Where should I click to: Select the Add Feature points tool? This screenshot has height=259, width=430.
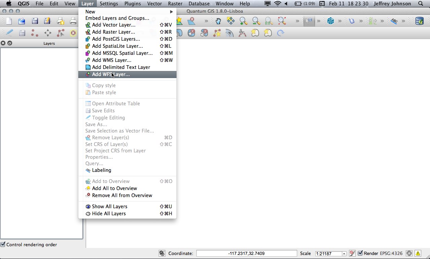click(x=35, y=33)
